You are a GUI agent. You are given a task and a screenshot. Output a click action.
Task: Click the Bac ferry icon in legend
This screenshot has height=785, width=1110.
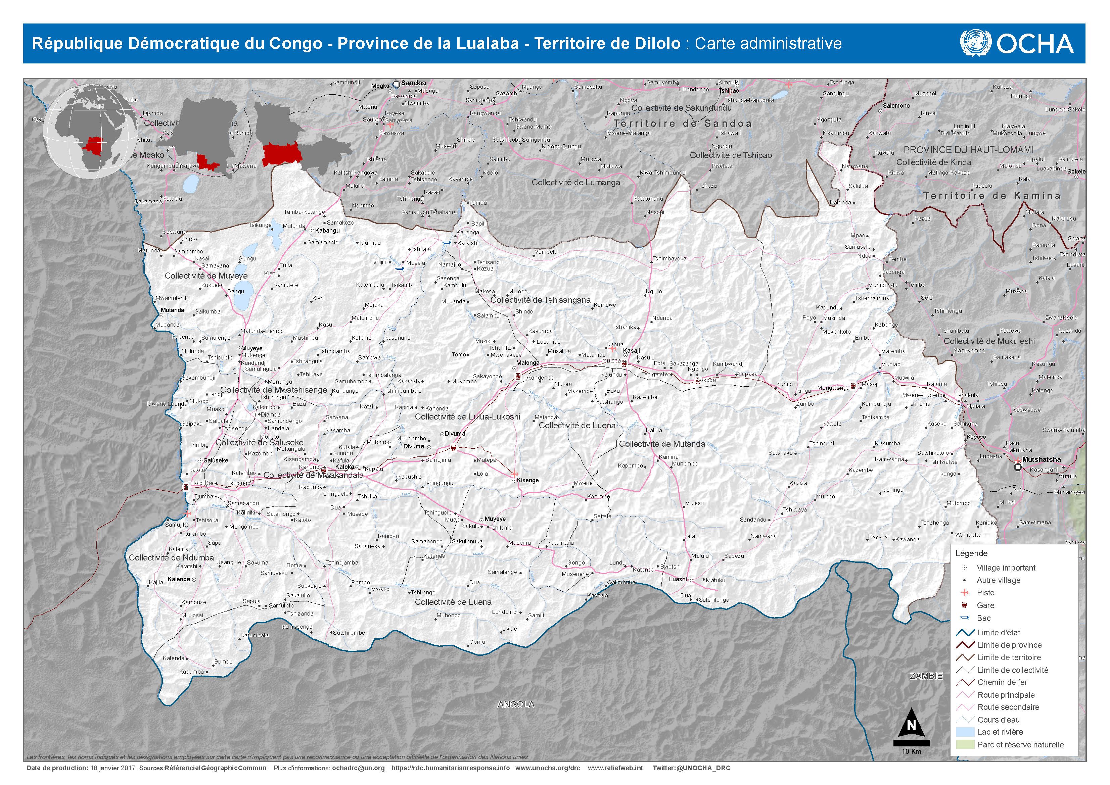pyautogui.click(x=965, y=618)
